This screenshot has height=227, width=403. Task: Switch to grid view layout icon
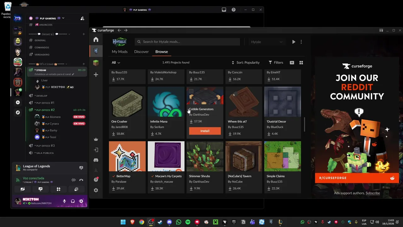(301, 63)
